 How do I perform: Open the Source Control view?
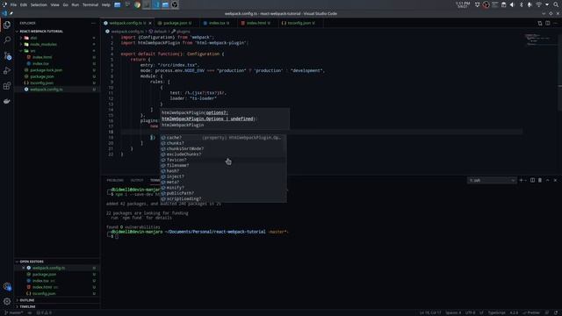(x=7, y=55)
